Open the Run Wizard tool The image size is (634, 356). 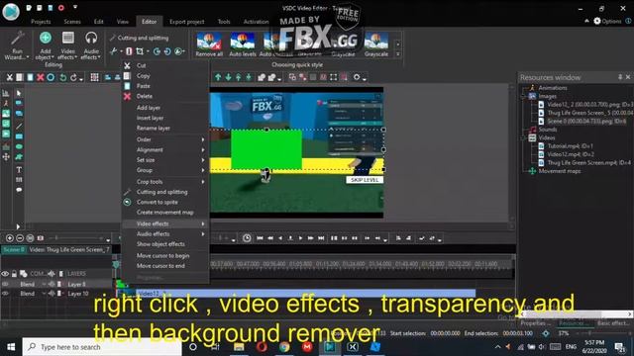17,45
